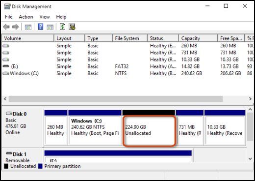Sort by the Layout column header
Viewport: 255px width, 181px height.
click(x=69, y=38)
